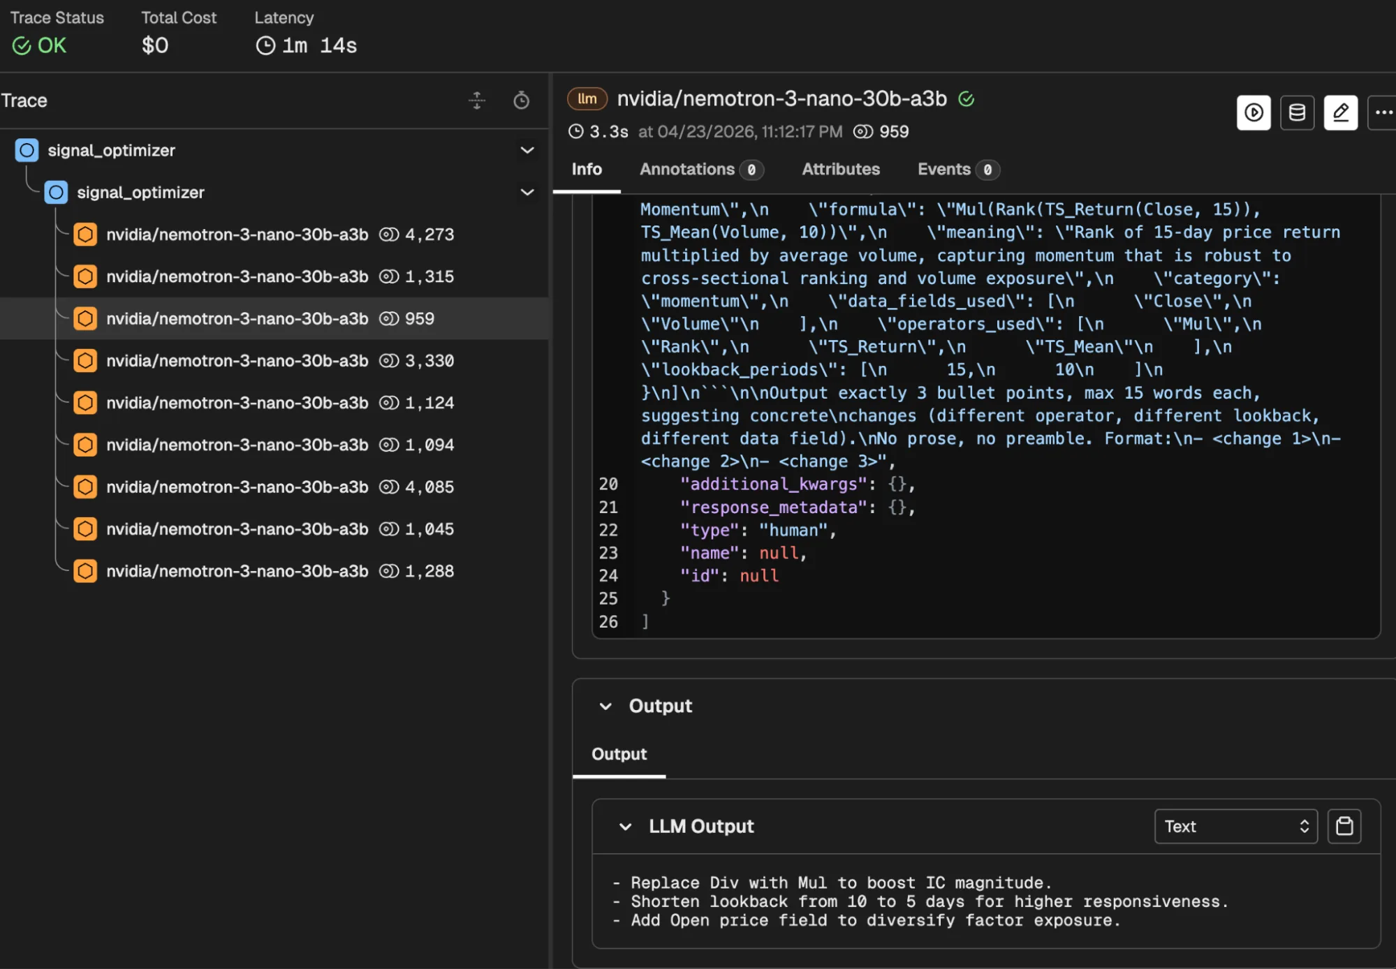The width and height of the screenshot is (1396, 969).
Task: Click the Total Cost $0 value
Action: point(154,46)
